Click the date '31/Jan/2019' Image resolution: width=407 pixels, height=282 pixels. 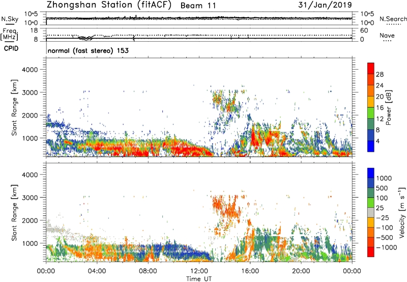[325, 5]
